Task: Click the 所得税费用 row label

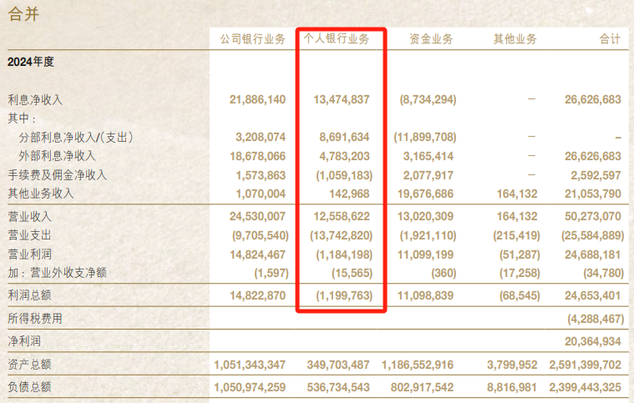Action: [x=35, y=319]
